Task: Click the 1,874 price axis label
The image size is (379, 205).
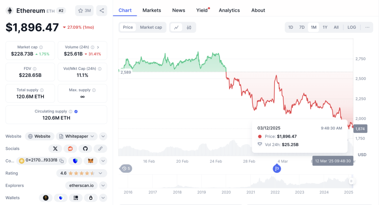Action: click(x=360, y=129)
